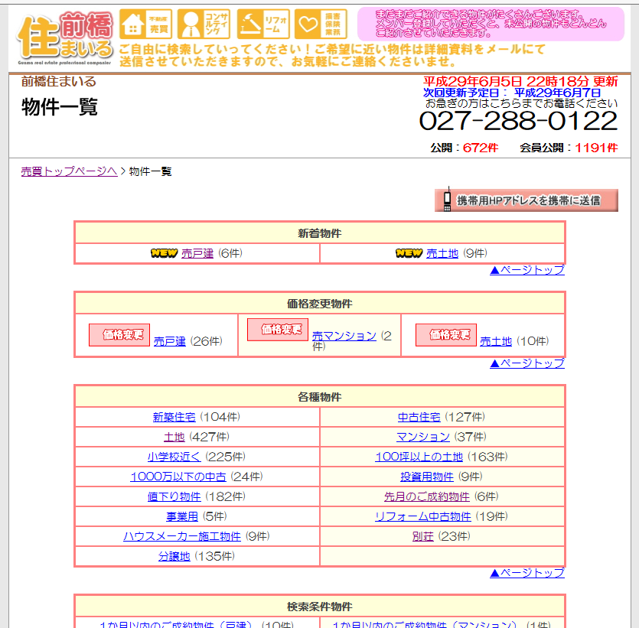Open the 小学校近く listings link
639x628 pixels.
(174, 457)
